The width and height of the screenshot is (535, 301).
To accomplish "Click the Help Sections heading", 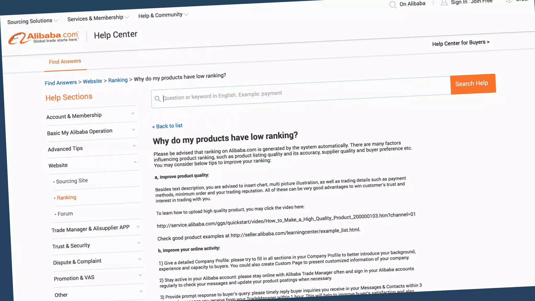I will (69, 97).
